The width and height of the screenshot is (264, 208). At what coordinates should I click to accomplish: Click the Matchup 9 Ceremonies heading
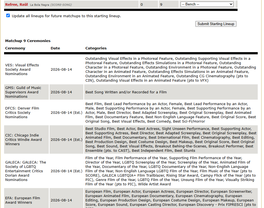point(28,41)
